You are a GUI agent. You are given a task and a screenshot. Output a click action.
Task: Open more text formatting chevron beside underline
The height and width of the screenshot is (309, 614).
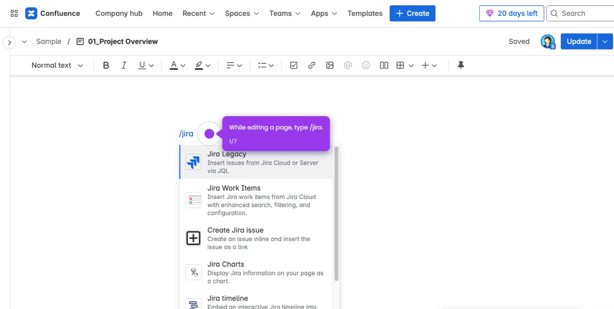pyautogui.click(x=151, y=66)
